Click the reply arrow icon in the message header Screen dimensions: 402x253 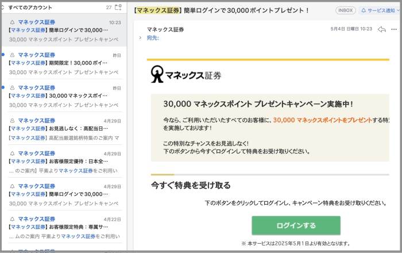click(382, 29)
